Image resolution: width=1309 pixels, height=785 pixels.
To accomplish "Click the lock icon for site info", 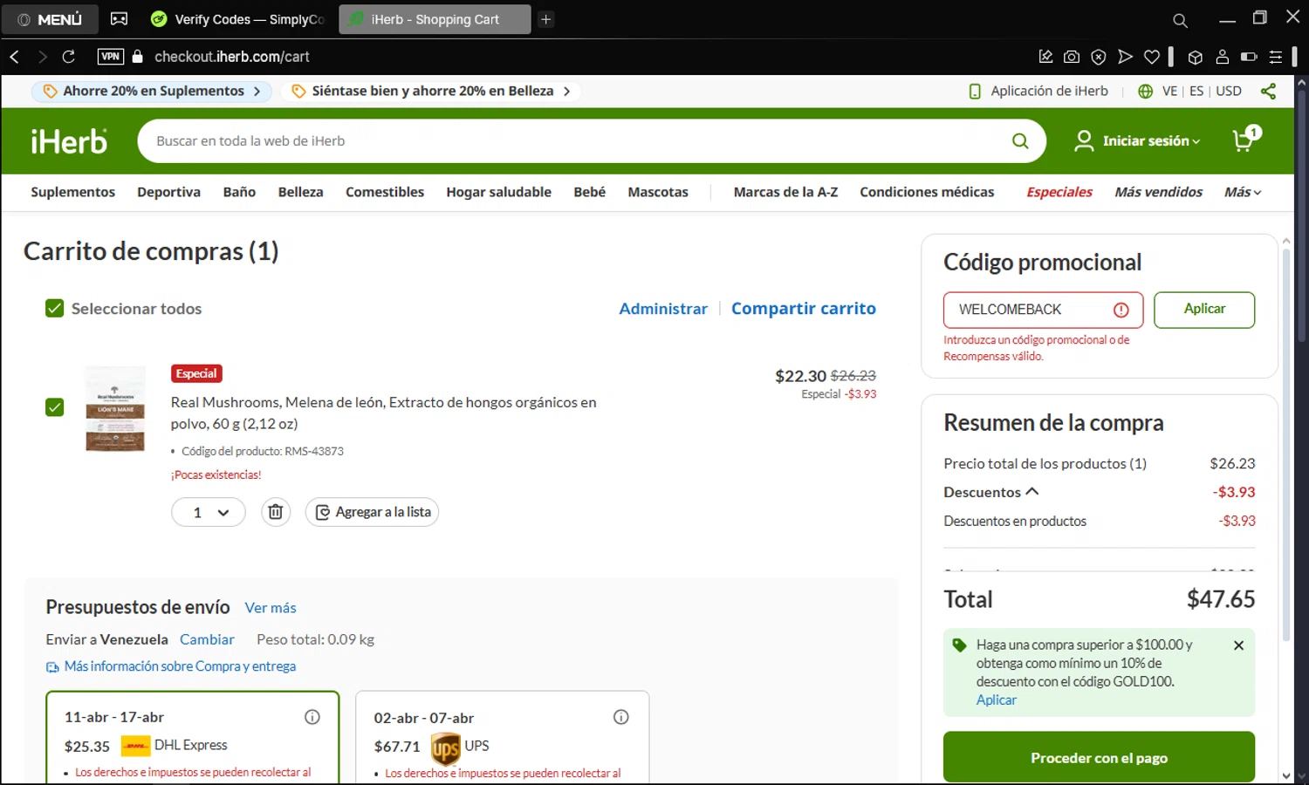I will [137, 57].
